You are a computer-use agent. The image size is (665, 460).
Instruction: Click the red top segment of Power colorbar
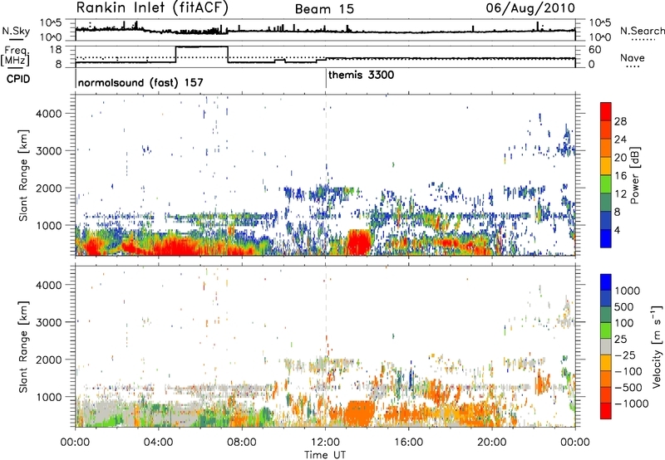tap(606, 111)
